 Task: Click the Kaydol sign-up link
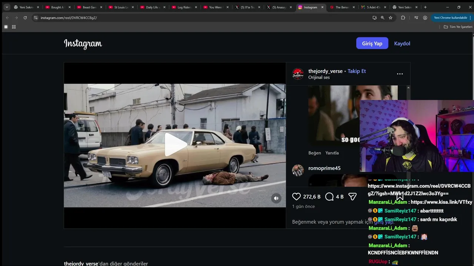[x=402, y=43]
